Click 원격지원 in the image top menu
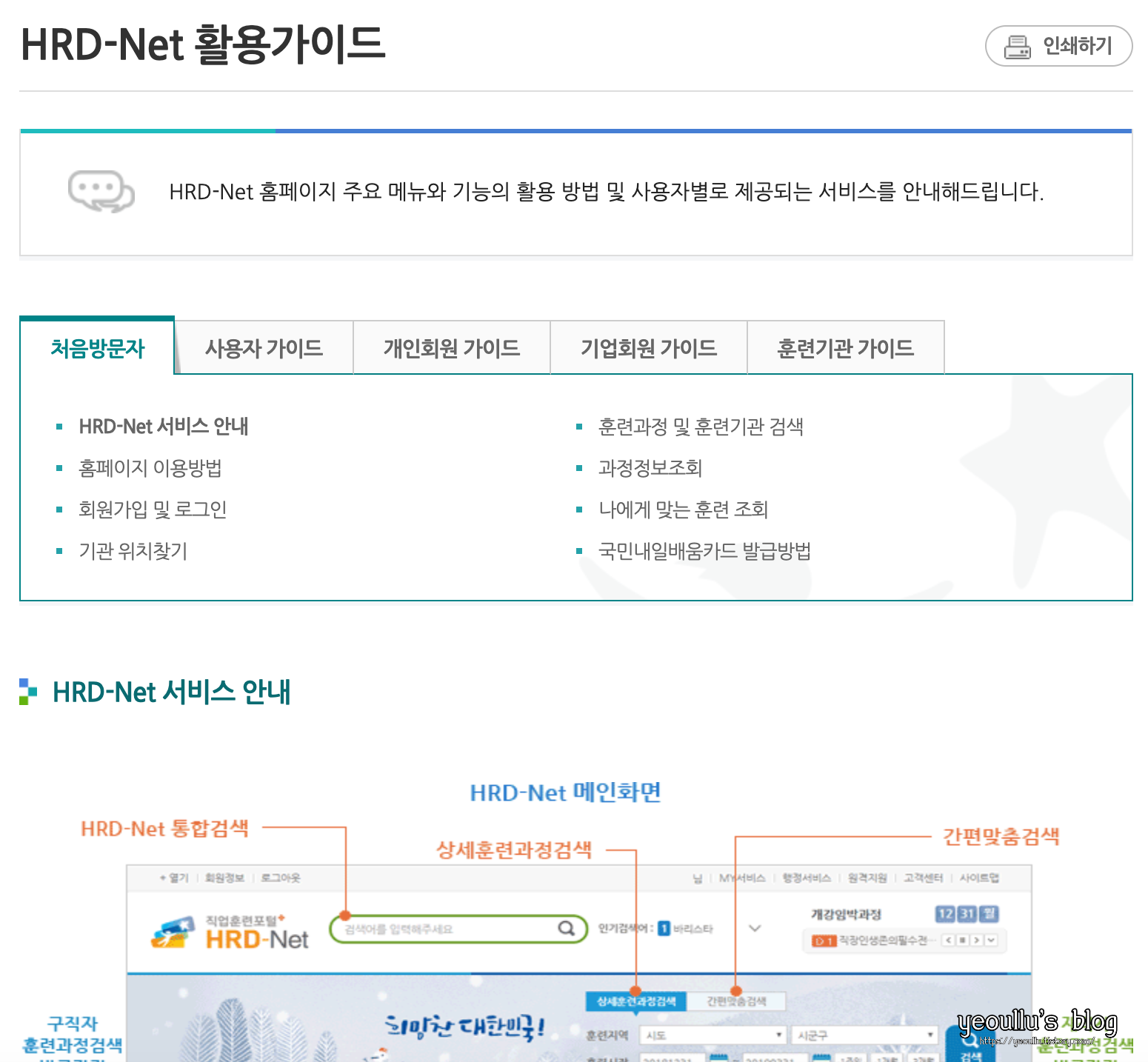 [x=867, y=878]
